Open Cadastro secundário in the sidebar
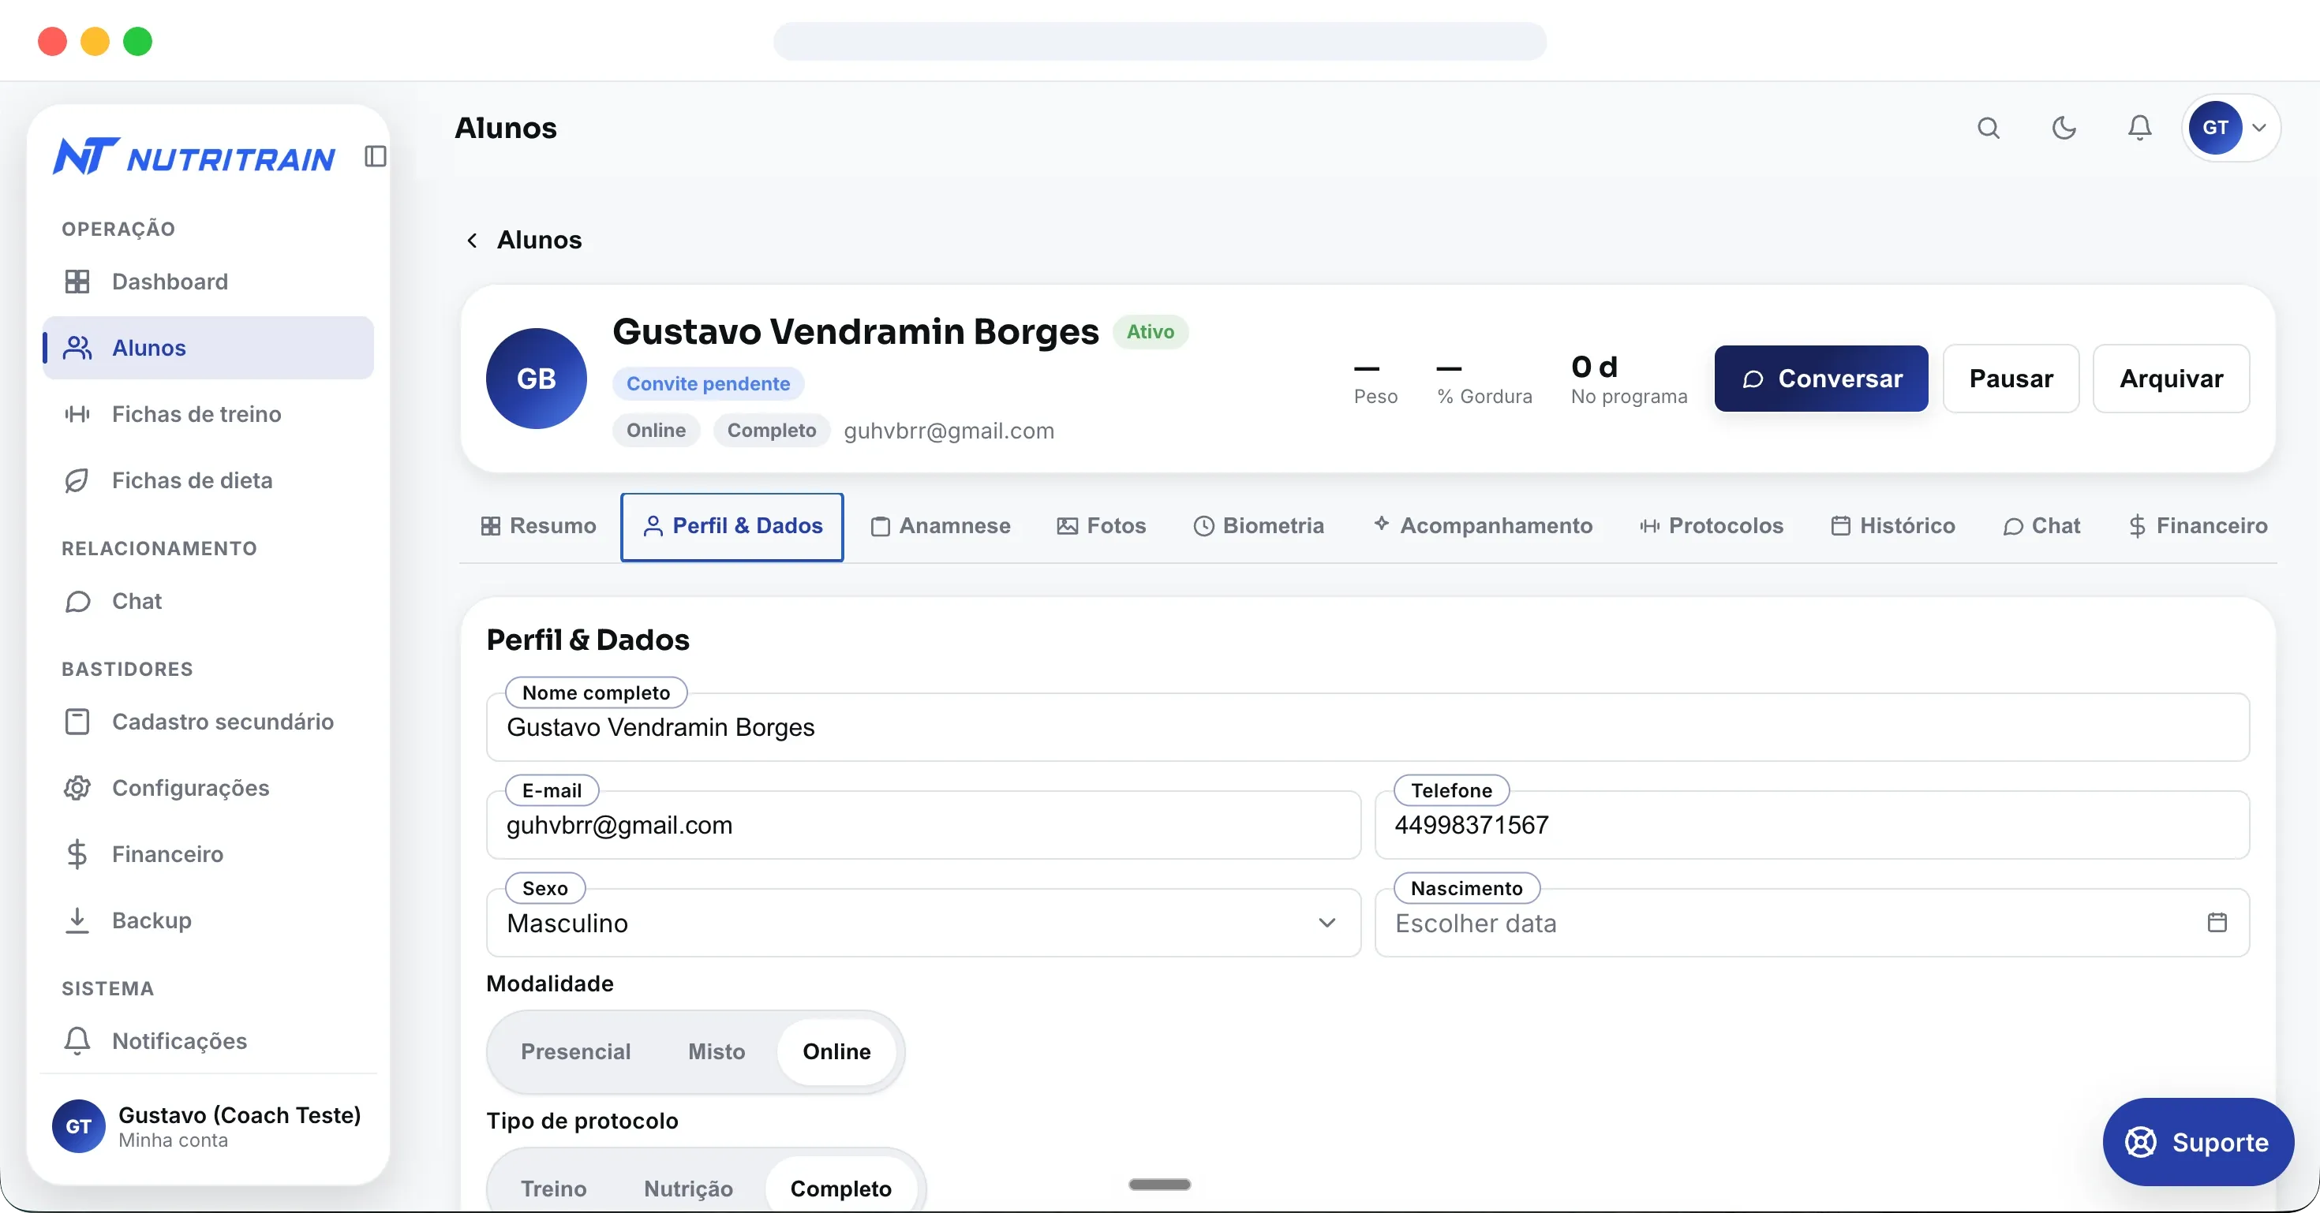This screenshot has width=2320, height=1213. pyautogui.click(x=208, y=722)
